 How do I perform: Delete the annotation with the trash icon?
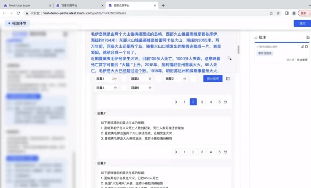click(x=306, y=47)
